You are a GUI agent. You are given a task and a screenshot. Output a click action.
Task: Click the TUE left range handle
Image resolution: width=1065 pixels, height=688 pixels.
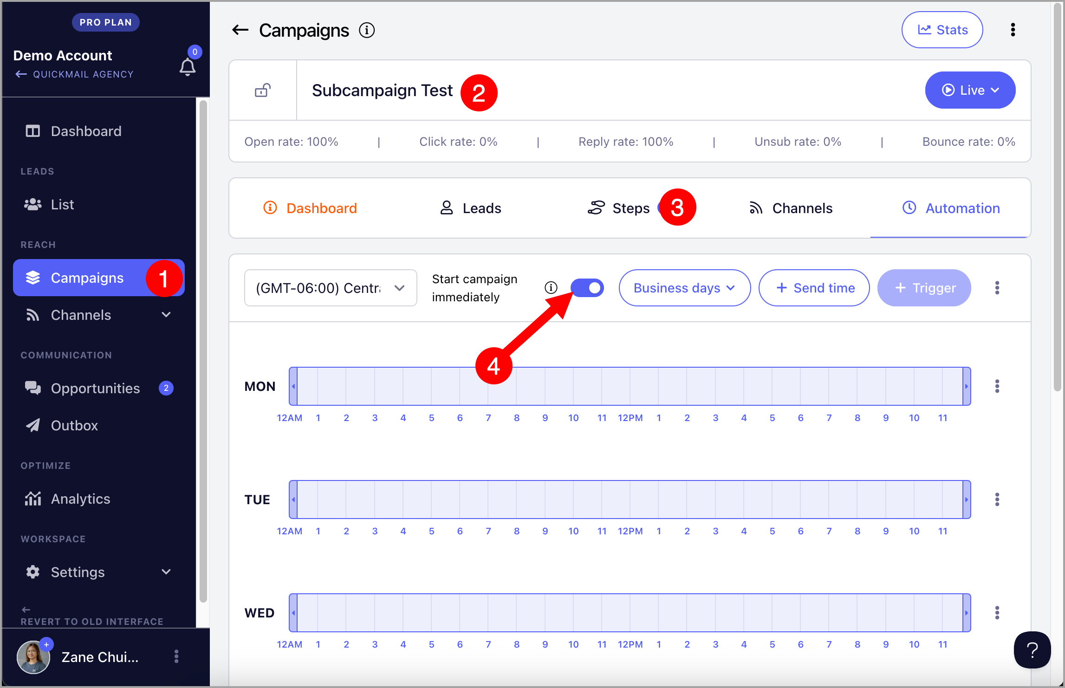point(293,500)
